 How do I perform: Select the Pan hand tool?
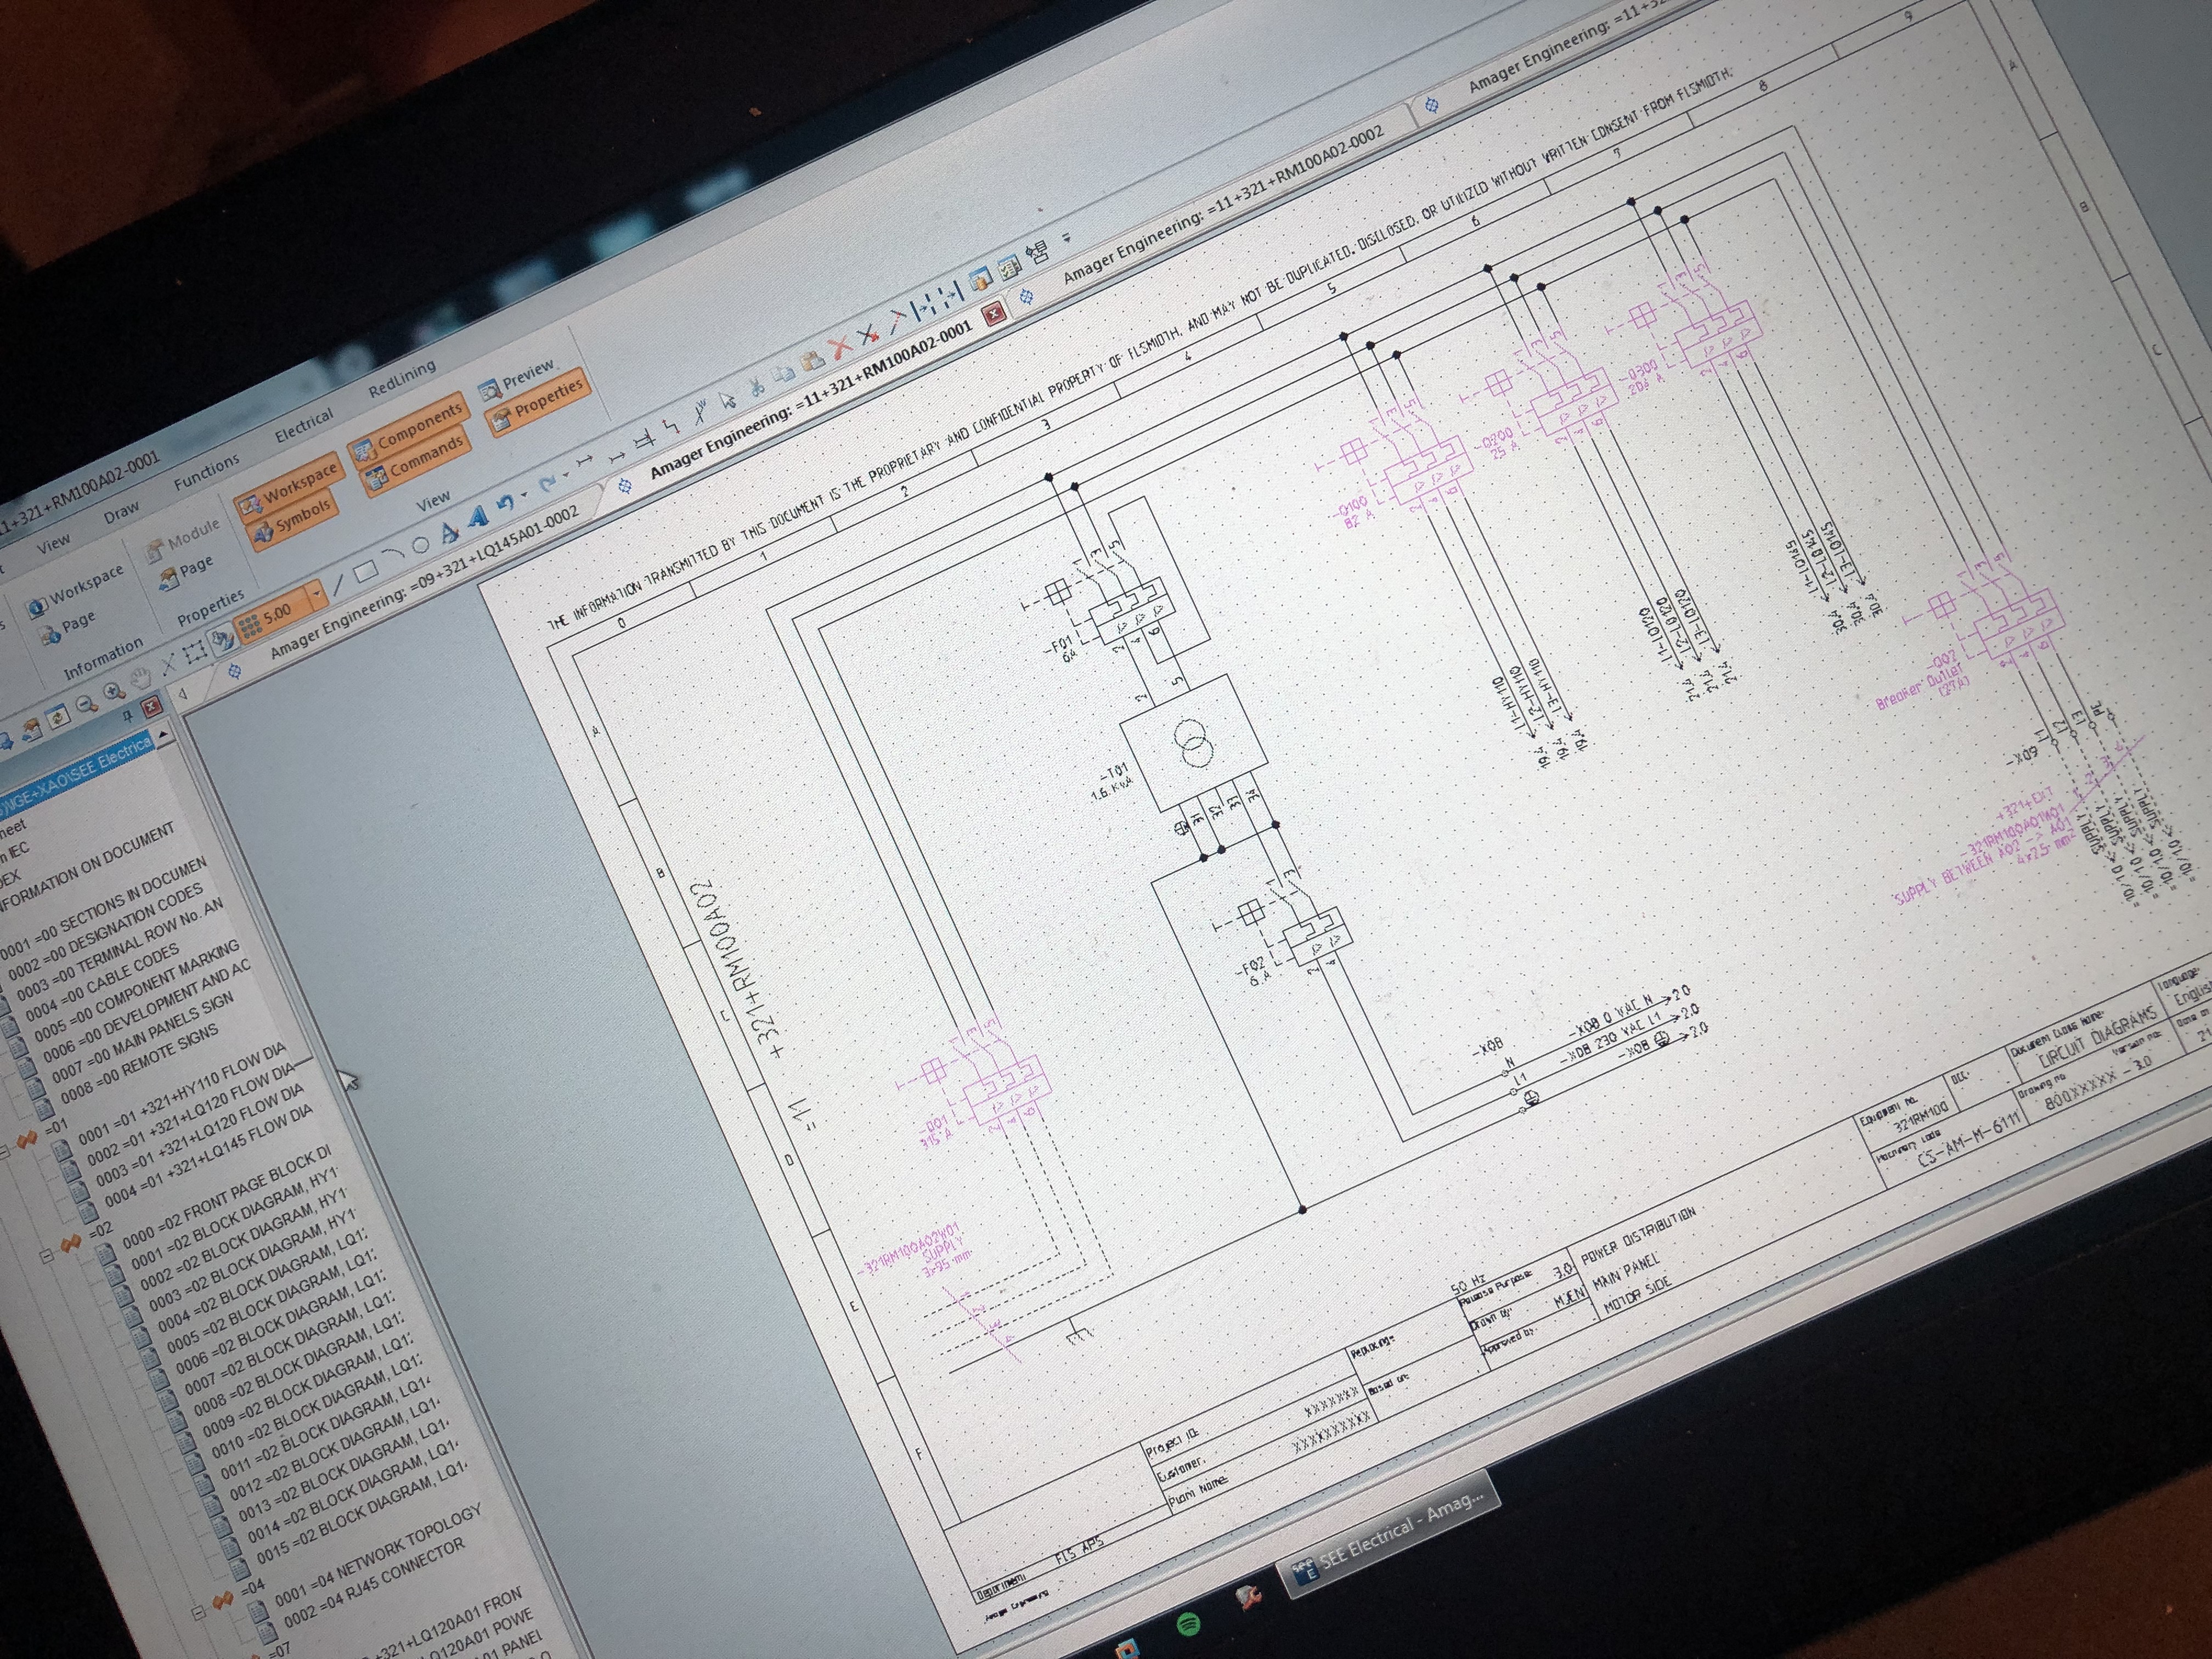pyautogui.click(x=141, y=678)
